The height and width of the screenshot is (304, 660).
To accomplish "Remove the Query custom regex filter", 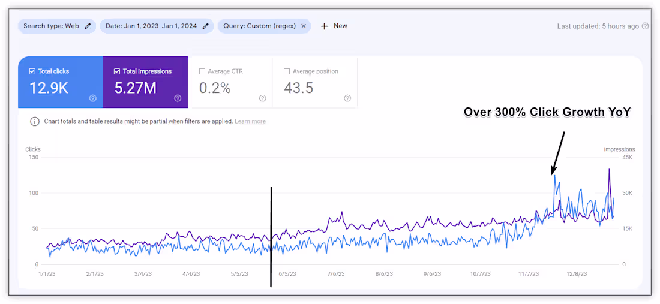I will click(x=304, y=26).
